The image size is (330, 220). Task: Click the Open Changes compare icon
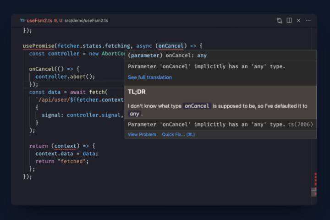(x=280, y=21)
